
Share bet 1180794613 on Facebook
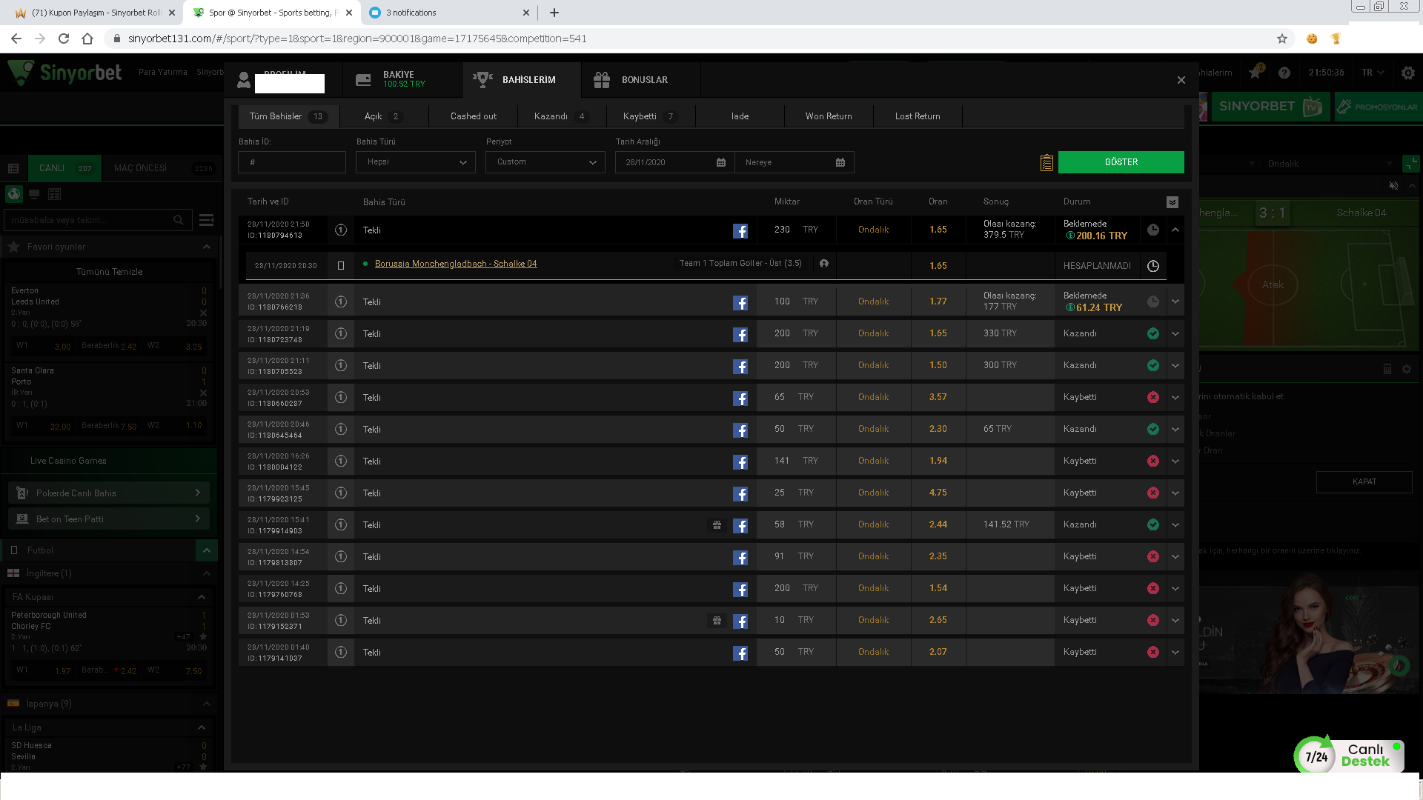[740, 231]
